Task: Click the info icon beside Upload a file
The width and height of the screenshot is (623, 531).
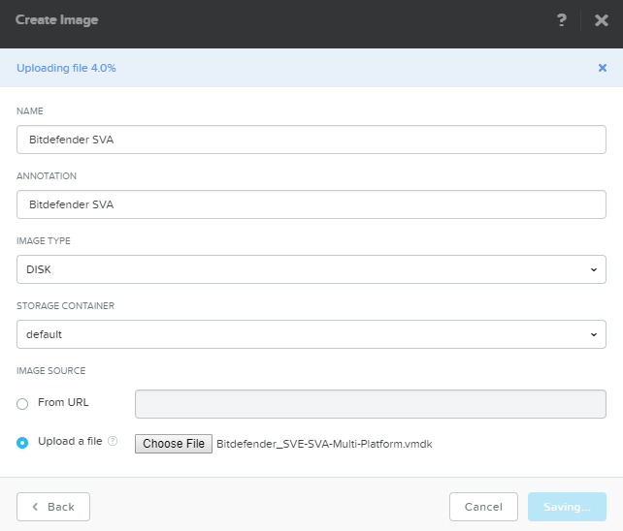Action: [113, 442]
